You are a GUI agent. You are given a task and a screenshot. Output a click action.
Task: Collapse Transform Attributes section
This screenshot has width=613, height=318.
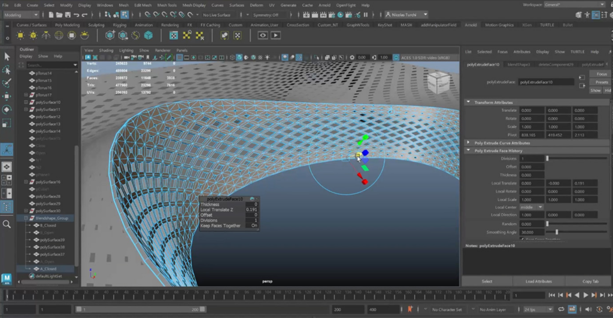pyautogui.click(x=468, y=102)
